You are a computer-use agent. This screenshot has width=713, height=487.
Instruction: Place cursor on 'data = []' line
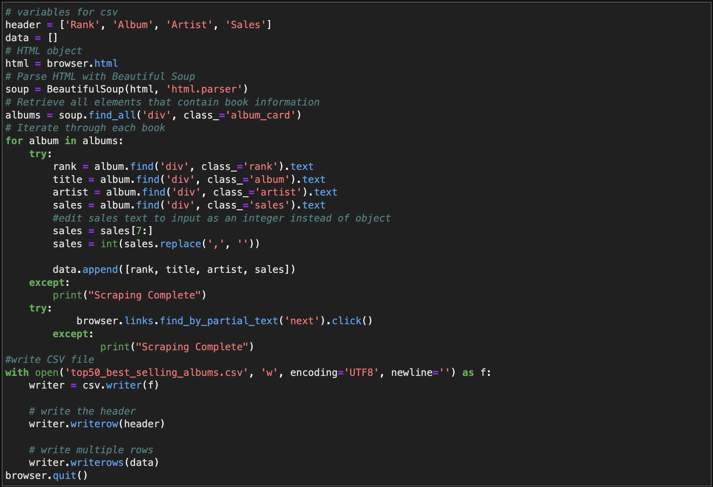31,38
